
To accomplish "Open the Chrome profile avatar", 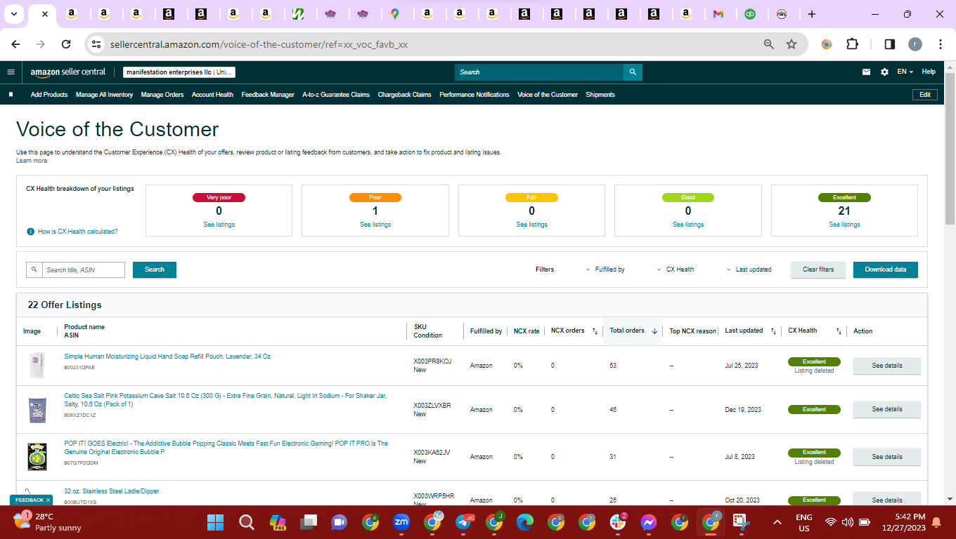I will [915, 44].
